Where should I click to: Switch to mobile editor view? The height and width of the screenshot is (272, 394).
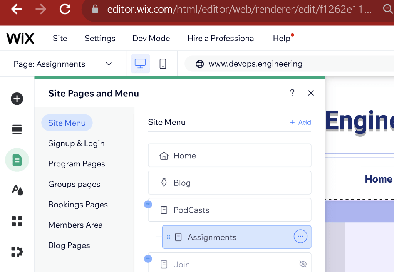click(163, 64)
